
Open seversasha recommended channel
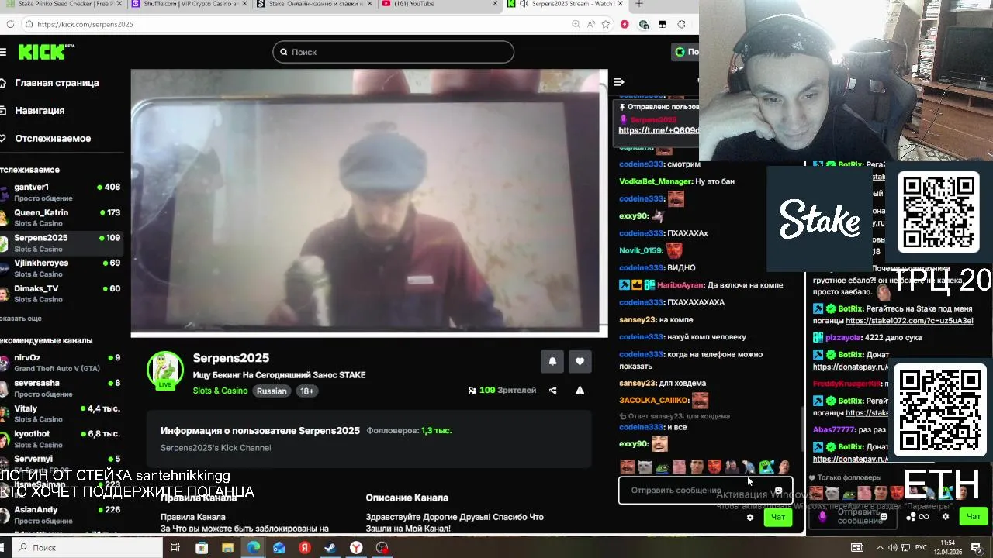(61, 388)
